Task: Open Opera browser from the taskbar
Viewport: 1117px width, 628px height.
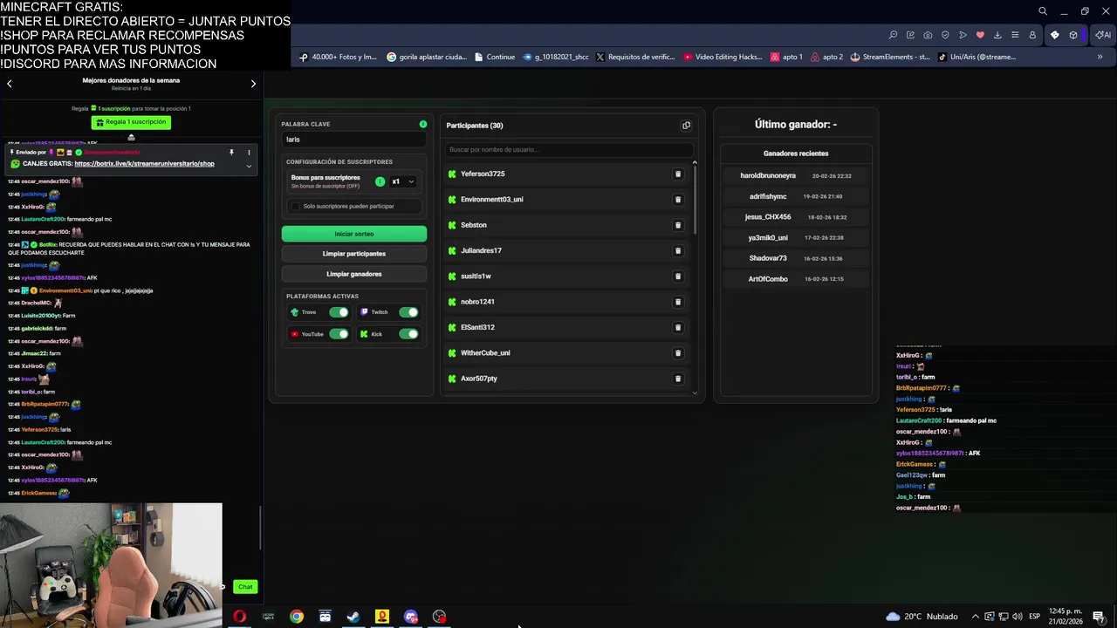Action: pyautogui.click(x=239, y=617)
